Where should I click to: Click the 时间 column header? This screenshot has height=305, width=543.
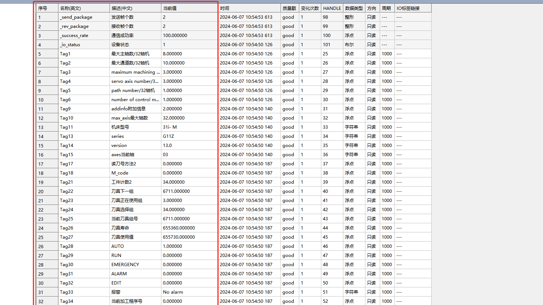click(249, 8)
